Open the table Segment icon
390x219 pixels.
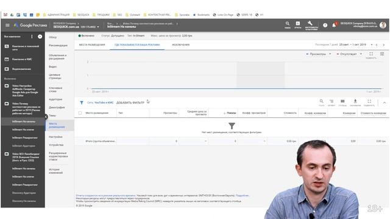coord(331,102)
